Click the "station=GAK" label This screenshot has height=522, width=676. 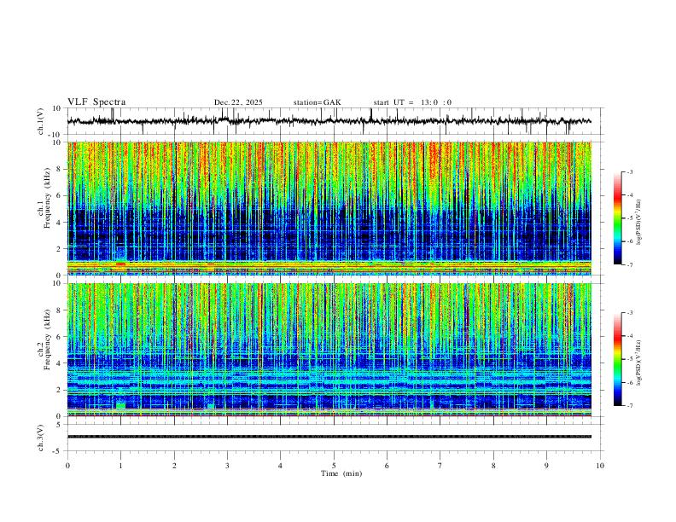coord(317,102)
